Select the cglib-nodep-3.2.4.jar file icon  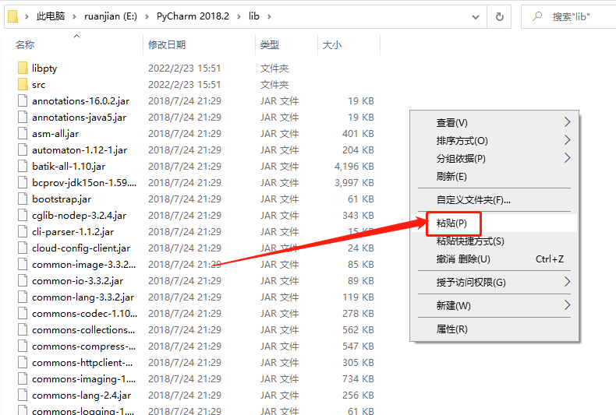point(23,216)
